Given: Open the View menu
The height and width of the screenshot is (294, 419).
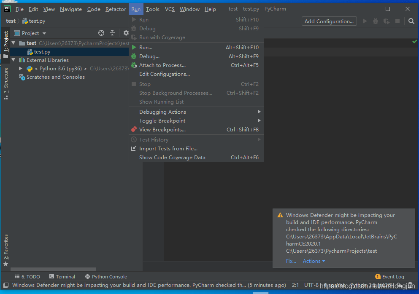Looking at the screenshot, I should (49, 9).
